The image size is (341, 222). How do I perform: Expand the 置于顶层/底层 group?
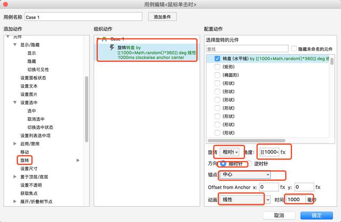pos(15,177)
